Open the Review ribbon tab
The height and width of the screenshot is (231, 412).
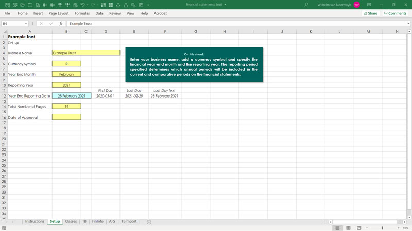(115, 13)
